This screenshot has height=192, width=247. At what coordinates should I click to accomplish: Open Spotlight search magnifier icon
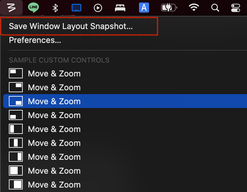click(215, 8)
